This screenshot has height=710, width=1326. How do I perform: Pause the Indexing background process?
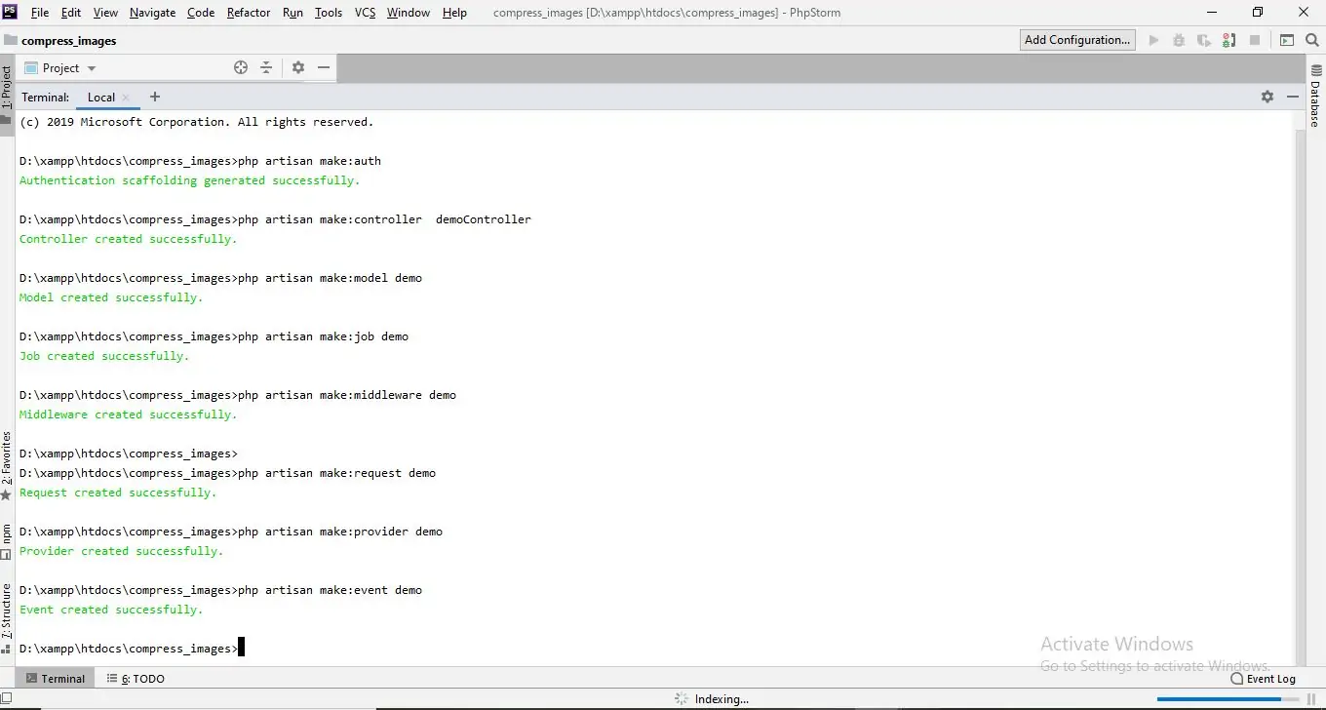point(1311,699)
